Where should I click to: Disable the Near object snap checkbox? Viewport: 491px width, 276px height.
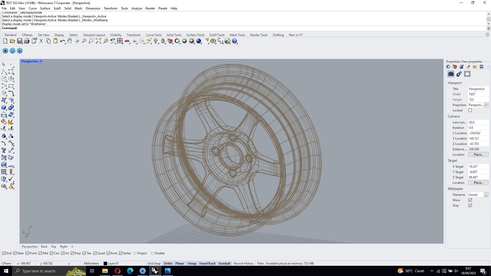(x=15, y=253)
